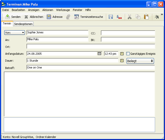Viewport: 165px width, 140px height.
Task: Open the Anzeigen menu
Action: point(34,10)
